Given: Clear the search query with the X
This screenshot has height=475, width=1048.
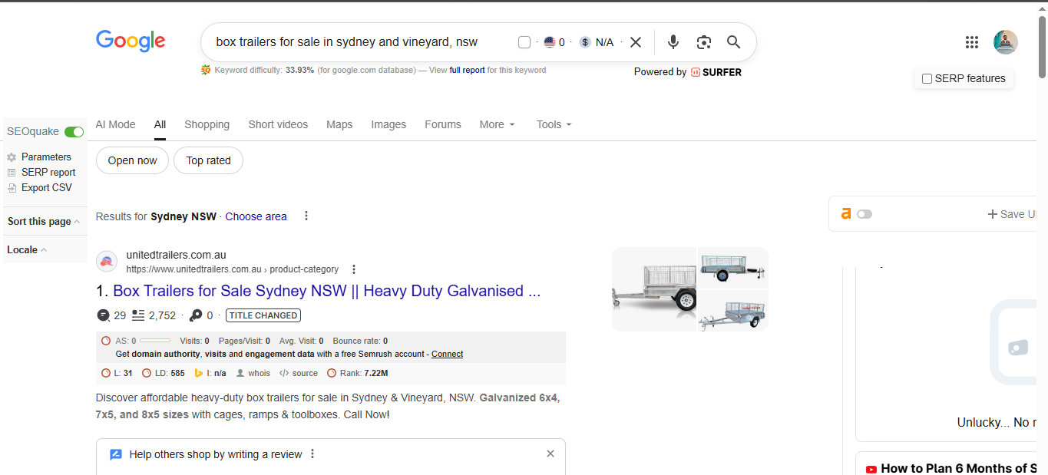Looking at the screenshot, I should tap(636, 42).
